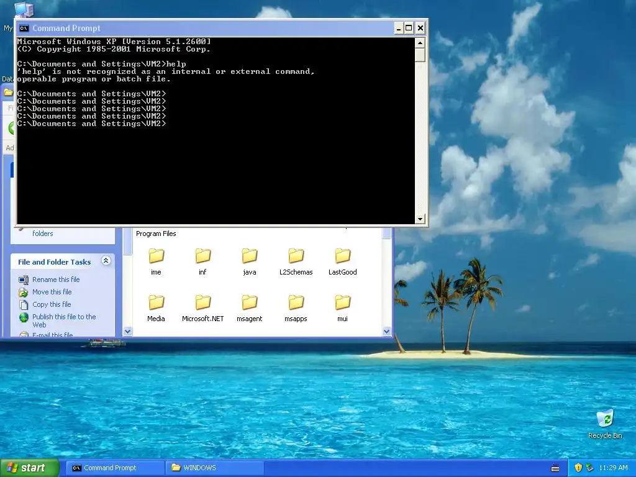This screenshot has height=477, width=636.
Task: Click Move this file link
Action: coord(52,292)
